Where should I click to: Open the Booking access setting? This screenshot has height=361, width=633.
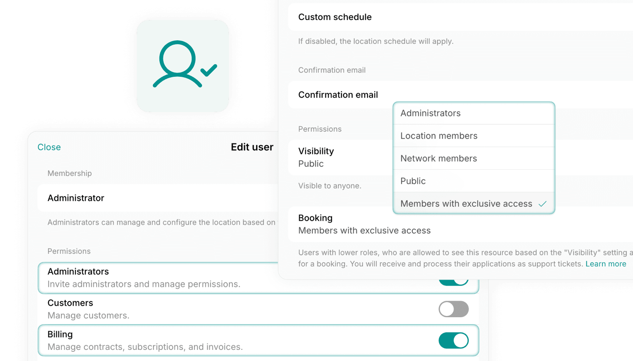click(315, 224)
